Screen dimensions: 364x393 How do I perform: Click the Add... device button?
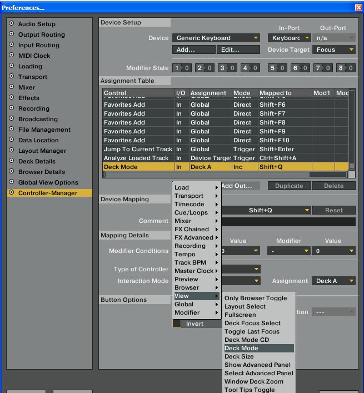click(x=193, y=49)
